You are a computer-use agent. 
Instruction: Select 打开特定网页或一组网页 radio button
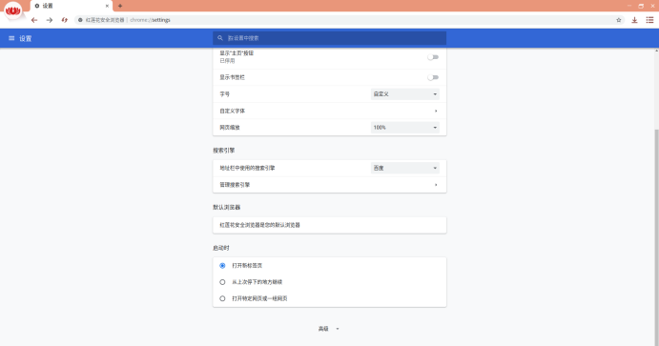pos(222,298)
